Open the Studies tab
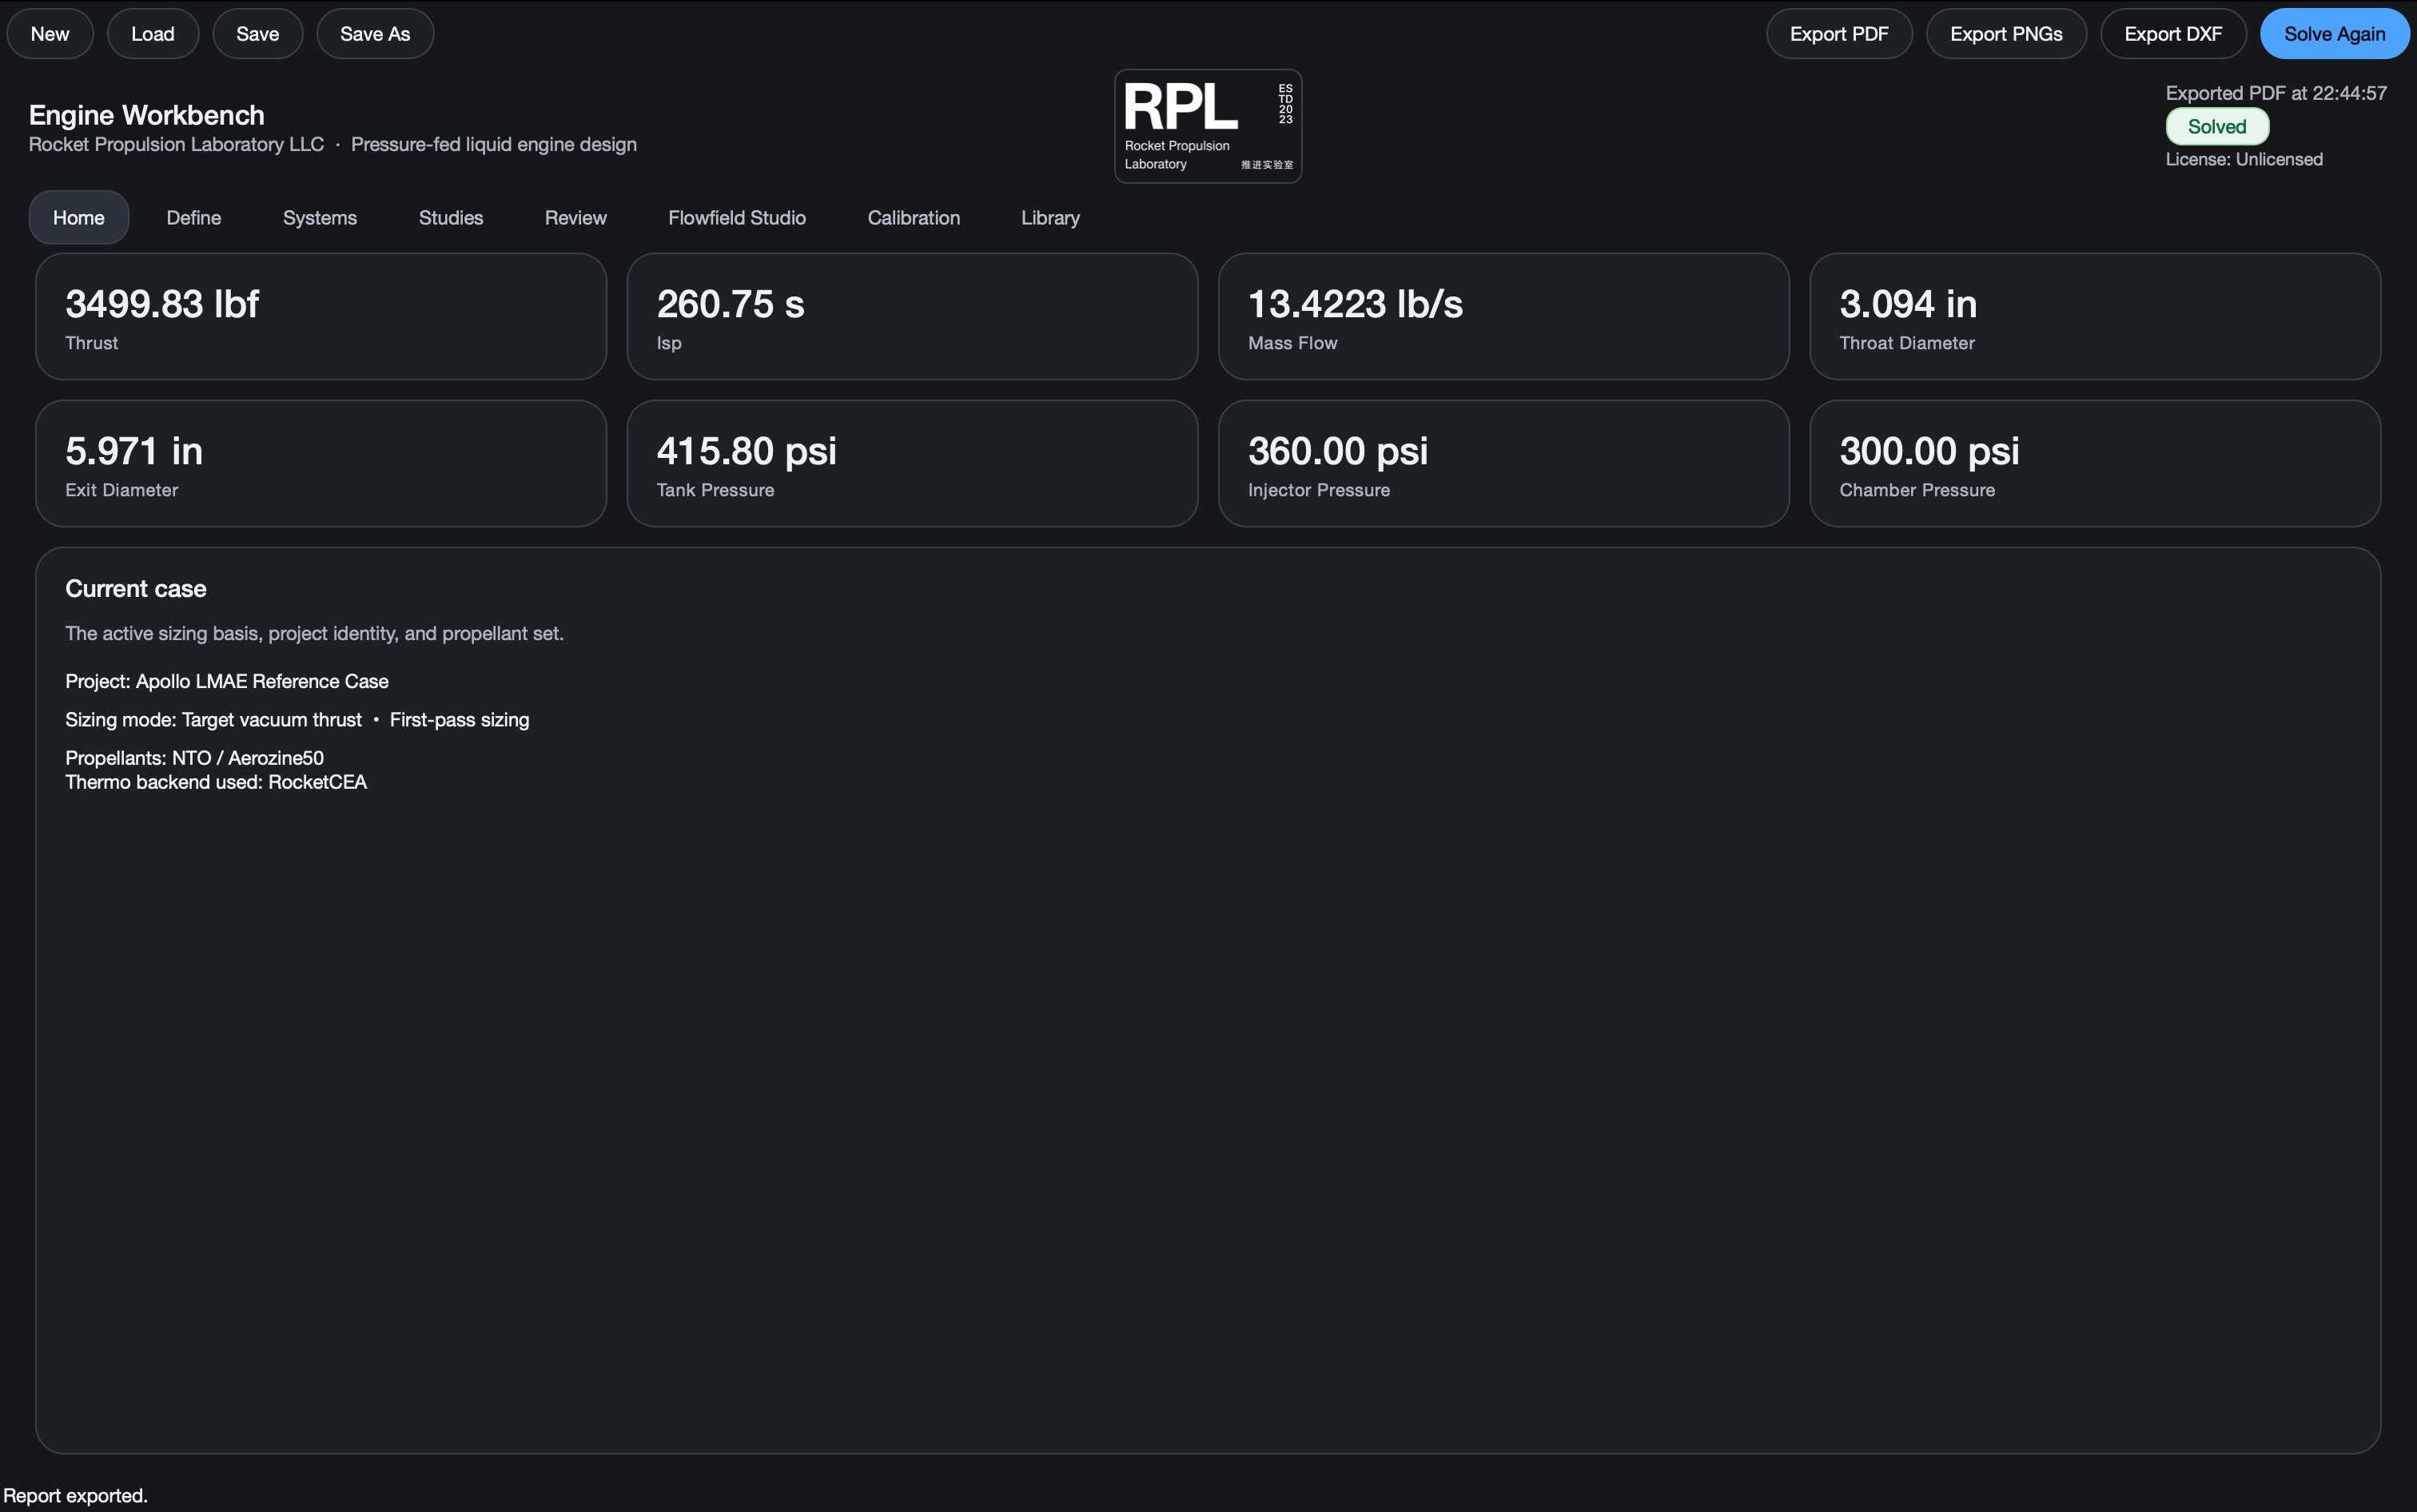2417x1512 pixels. 451,218
